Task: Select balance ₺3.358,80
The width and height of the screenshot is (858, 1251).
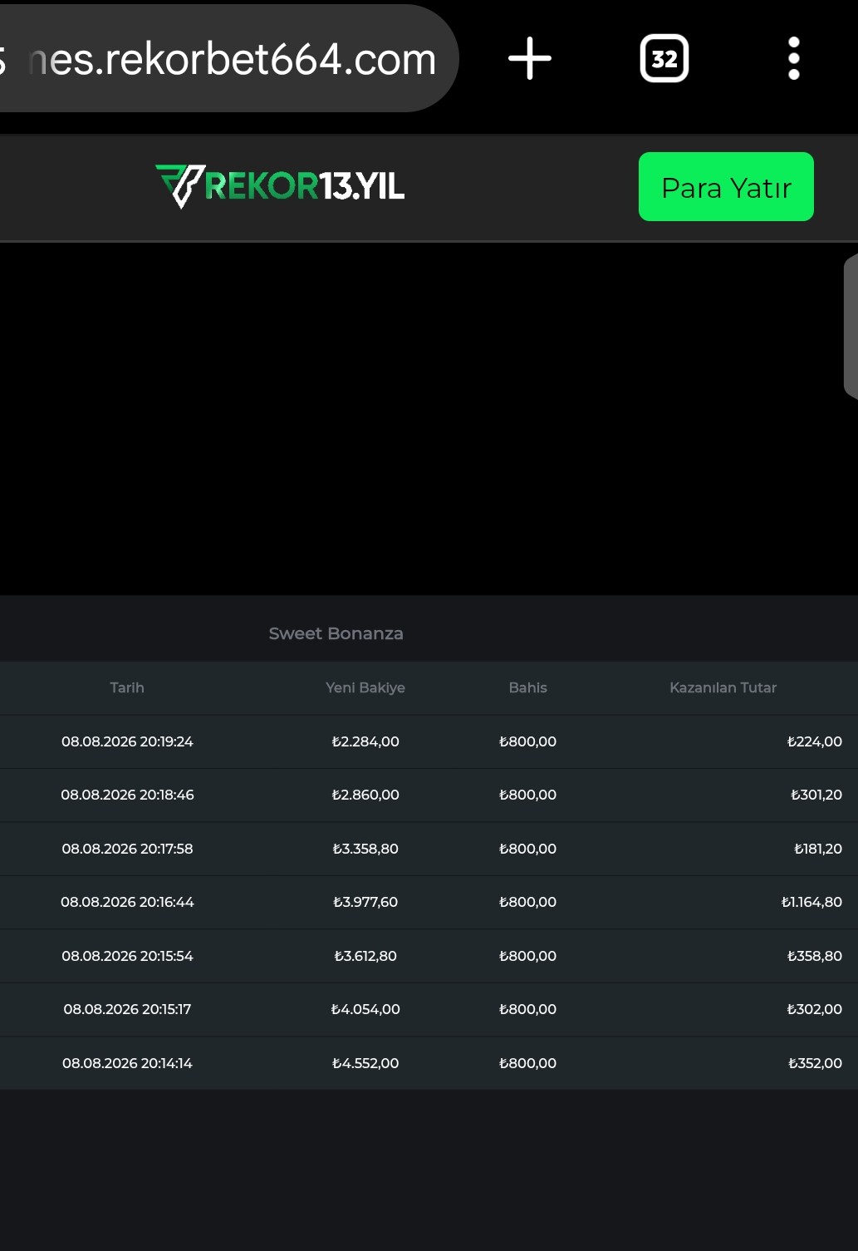Action: click(x=365, y=849)
